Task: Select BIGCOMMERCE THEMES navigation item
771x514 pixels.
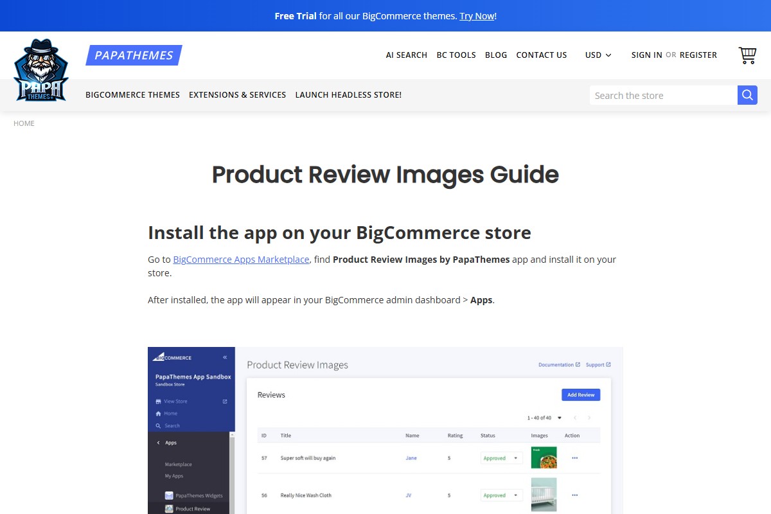Action: coord(132,94)
